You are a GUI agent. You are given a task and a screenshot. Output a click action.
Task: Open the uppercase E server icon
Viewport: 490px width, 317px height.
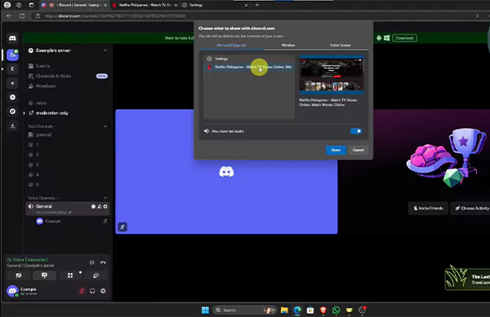12,69
